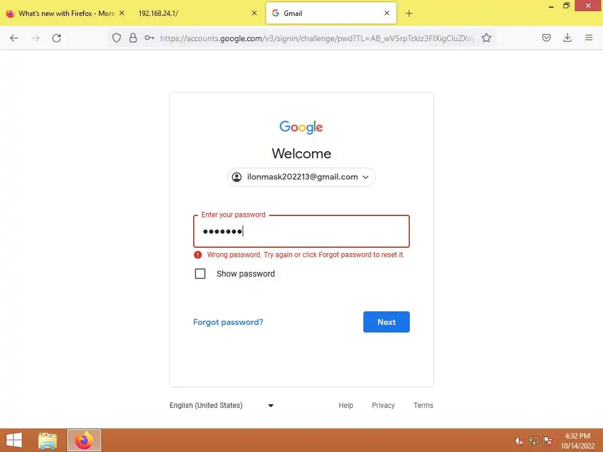603x452 pixels.
Task: Go back to the previous page
Action: (14, 38)
